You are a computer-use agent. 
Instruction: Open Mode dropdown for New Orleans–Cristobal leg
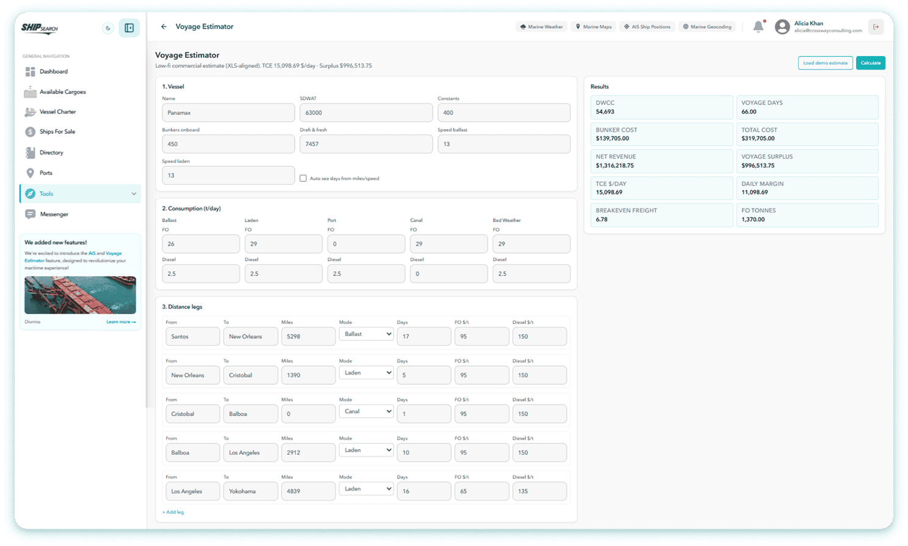coord(366,373)
